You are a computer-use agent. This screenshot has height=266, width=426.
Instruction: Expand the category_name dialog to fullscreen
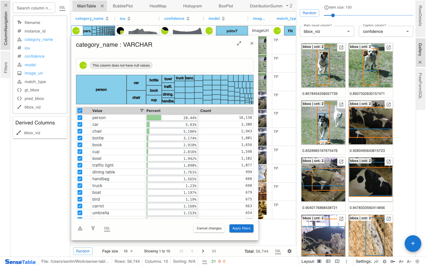239,43
